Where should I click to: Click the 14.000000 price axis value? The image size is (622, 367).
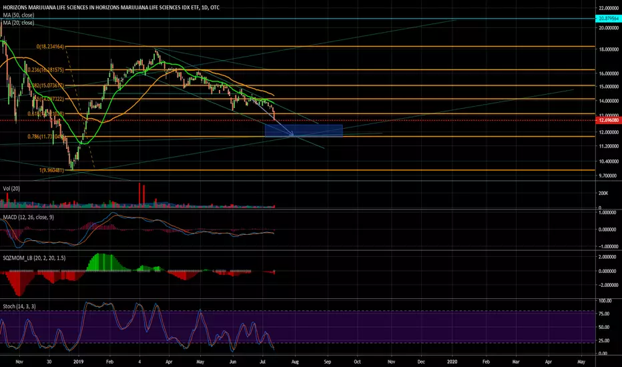click(x=609, y=101)
